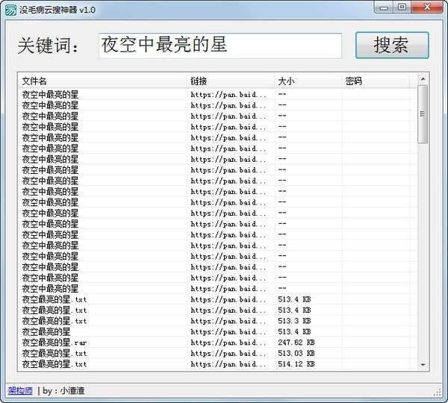This screenshot has width=448, height=403.
Task: Focus the 关键词 keyword input field
Action: (x=220, y=46)
